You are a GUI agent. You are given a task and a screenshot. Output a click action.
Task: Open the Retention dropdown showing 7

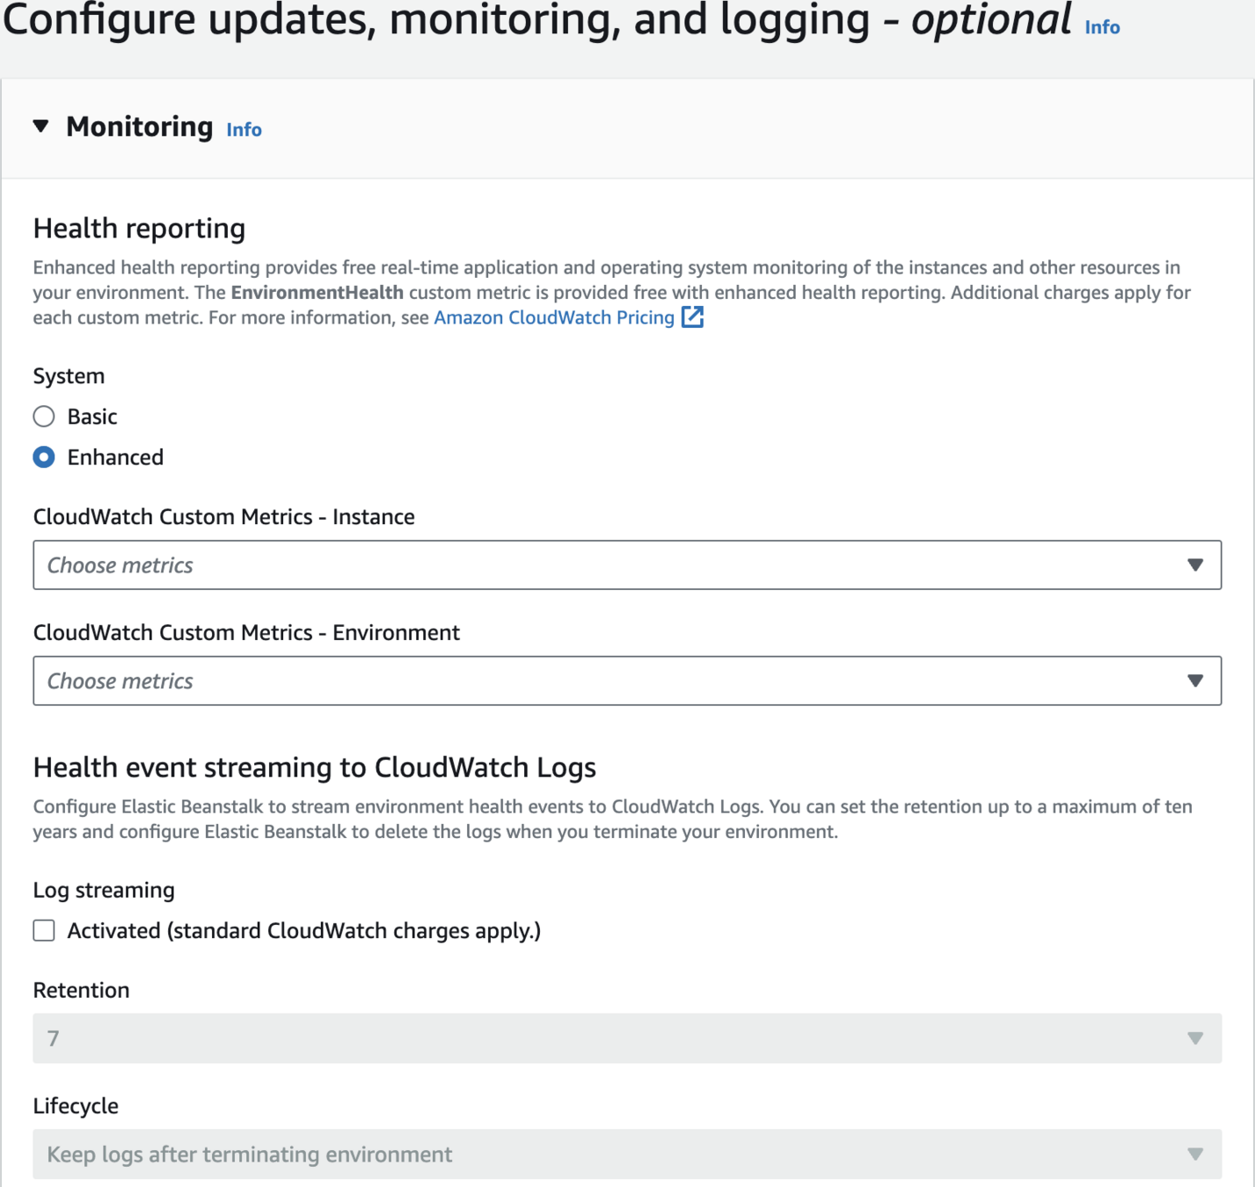click(616, 1038)
